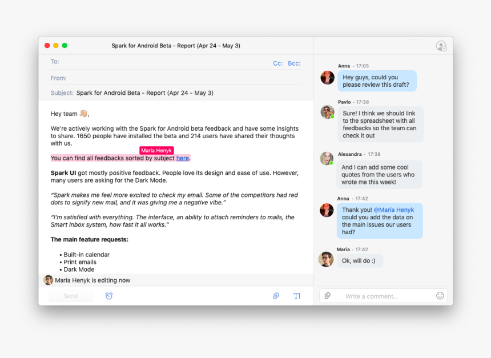491x358 pixels.
Task: Add Bcc recipients
Action: [x=294, y=63]
